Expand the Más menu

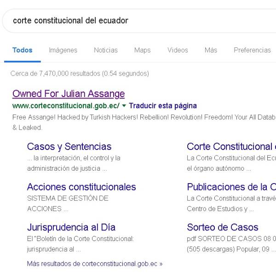pyautogui.click(x=211, y=50)
